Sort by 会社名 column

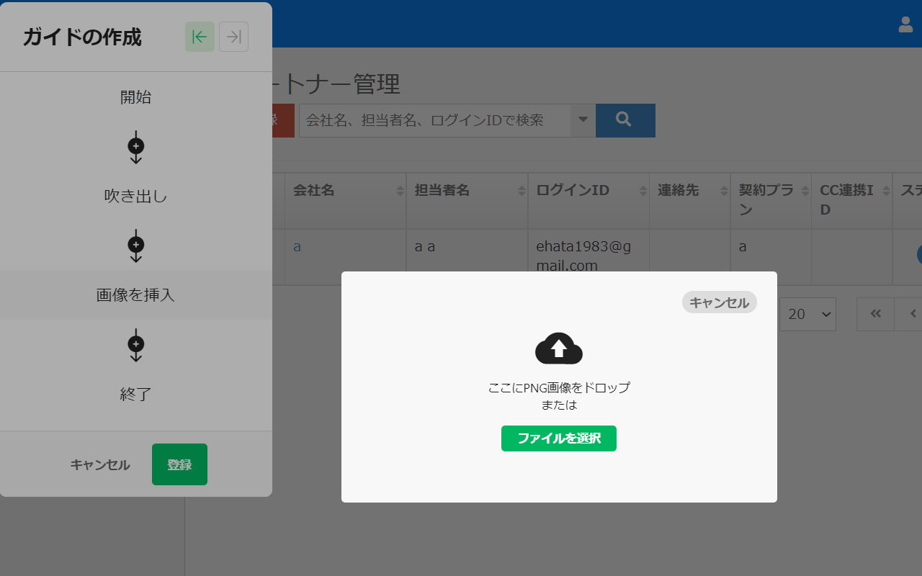coord(400,191)
